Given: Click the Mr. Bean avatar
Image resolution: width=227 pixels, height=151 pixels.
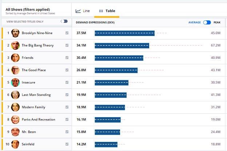Looking at the screenshot, I should [15, 132].
